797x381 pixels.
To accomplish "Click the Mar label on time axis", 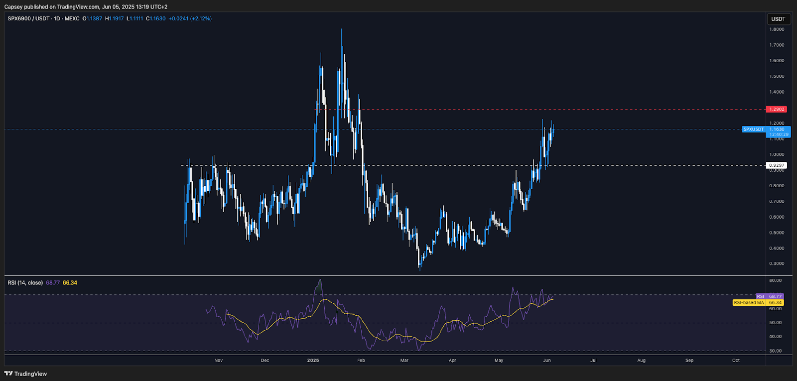I will pos(404,360).
